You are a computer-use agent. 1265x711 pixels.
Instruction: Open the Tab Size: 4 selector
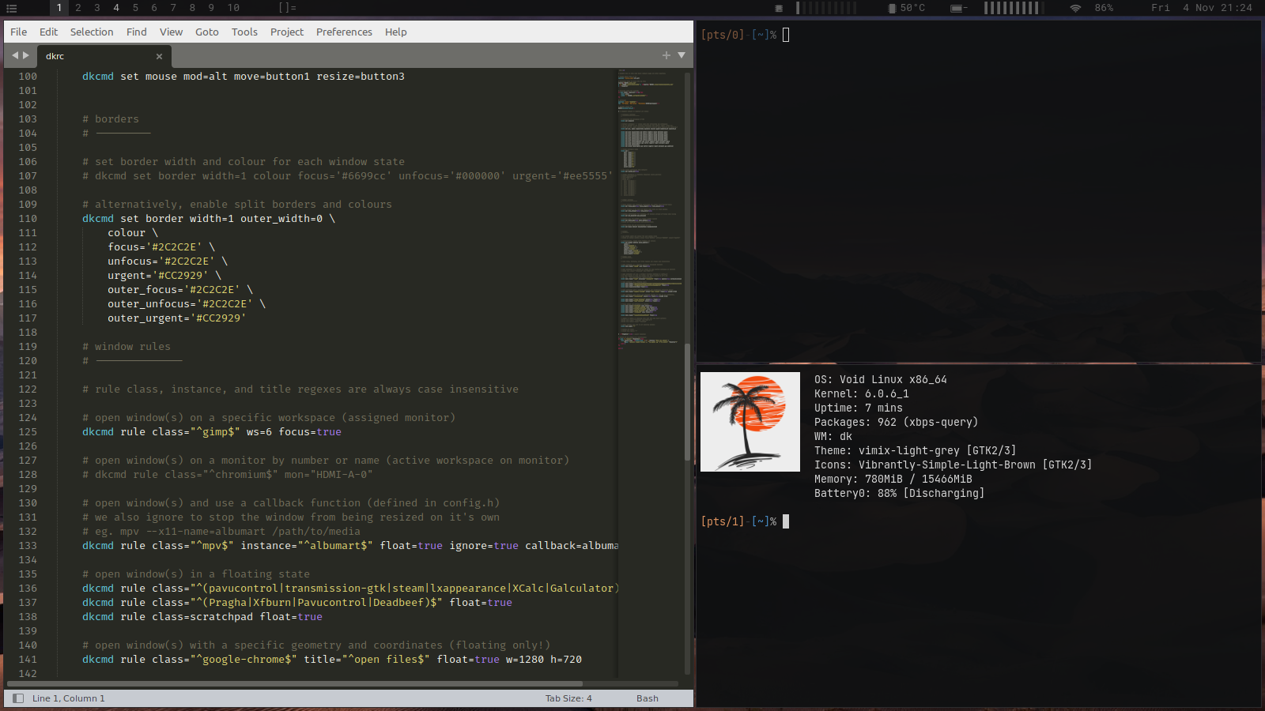[x=568, y=698]
